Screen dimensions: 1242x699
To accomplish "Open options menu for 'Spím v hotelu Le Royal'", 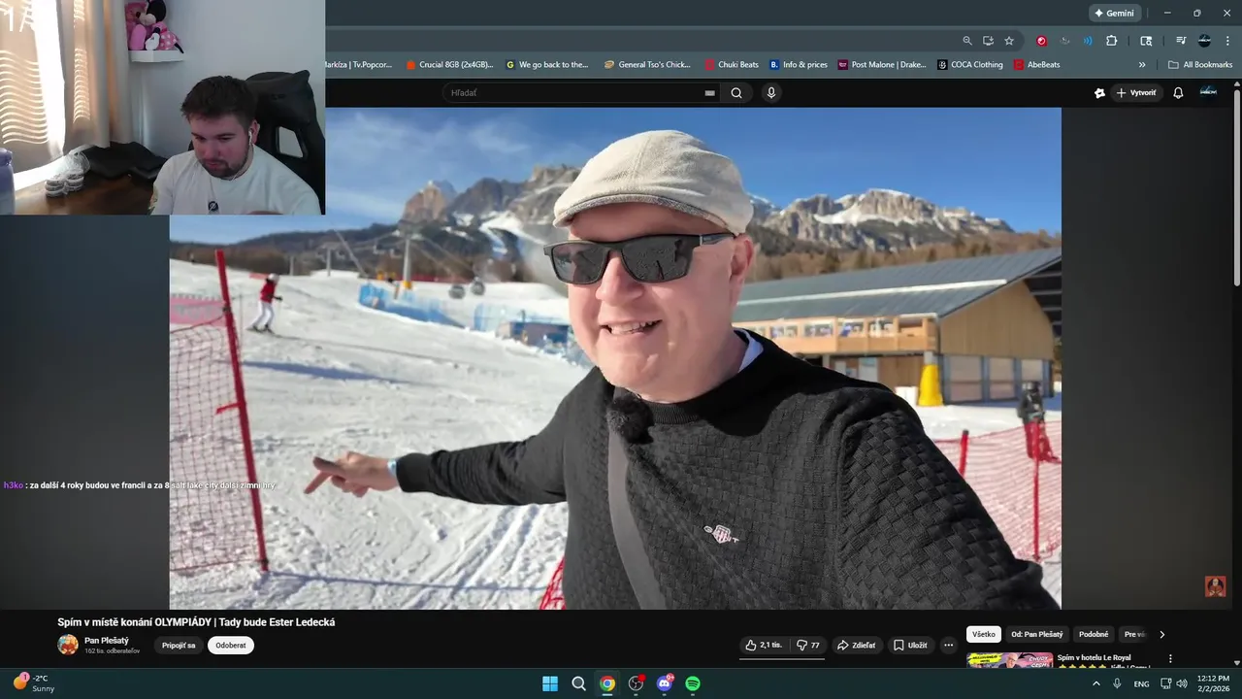I will coord(1170,658).
